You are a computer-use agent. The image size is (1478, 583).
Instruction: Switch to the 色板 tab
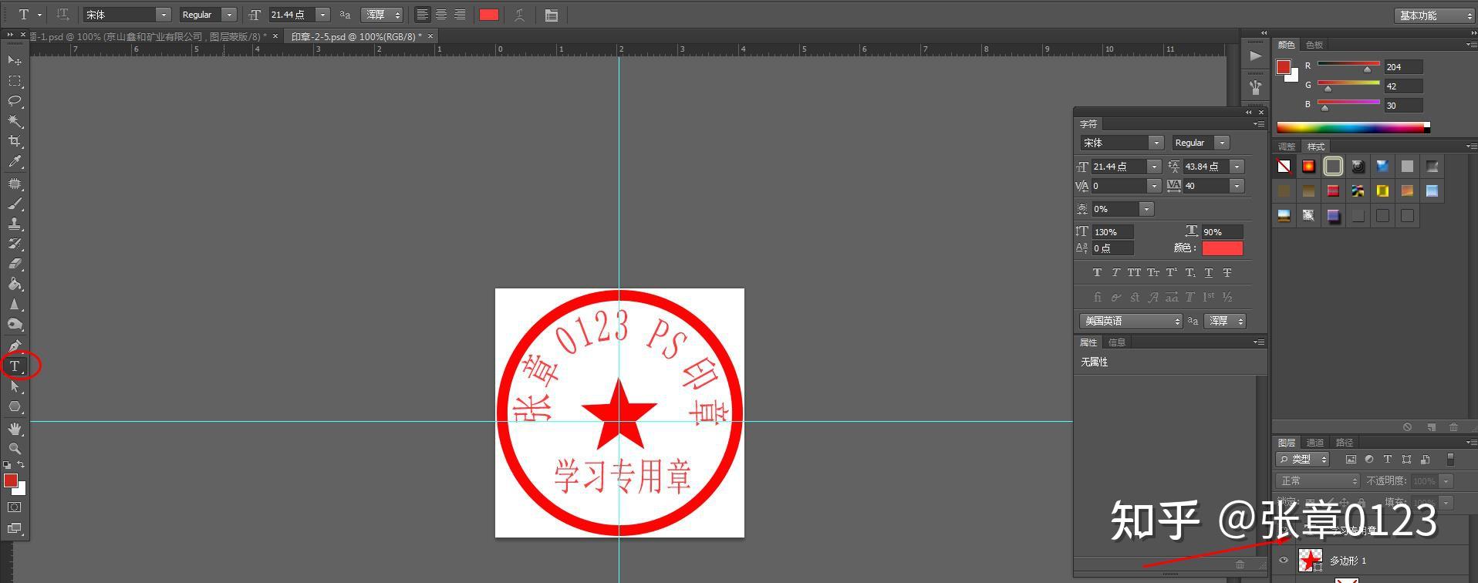point(1314,45)
